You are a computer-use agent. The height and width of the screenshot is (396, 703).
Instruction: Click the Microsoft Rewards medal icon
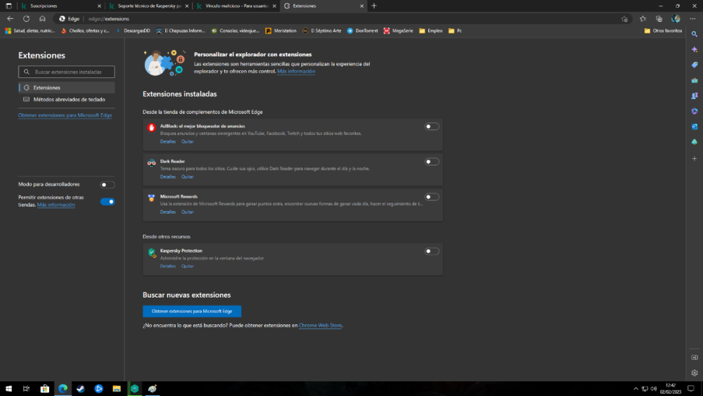pyautogui.click(x=152, y=198)
